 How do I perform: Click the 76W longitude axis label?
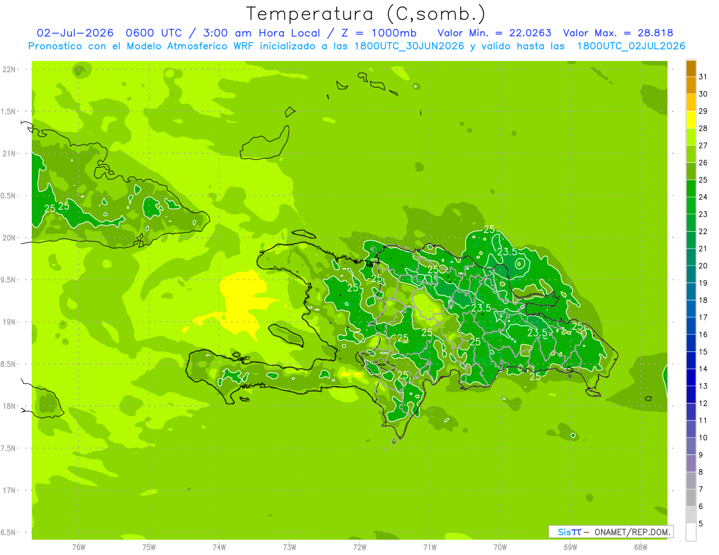click(78, 547)
